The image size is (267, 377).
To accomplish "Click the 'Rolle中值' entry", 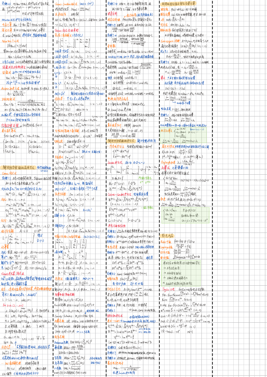I will [x=166, y=242].
